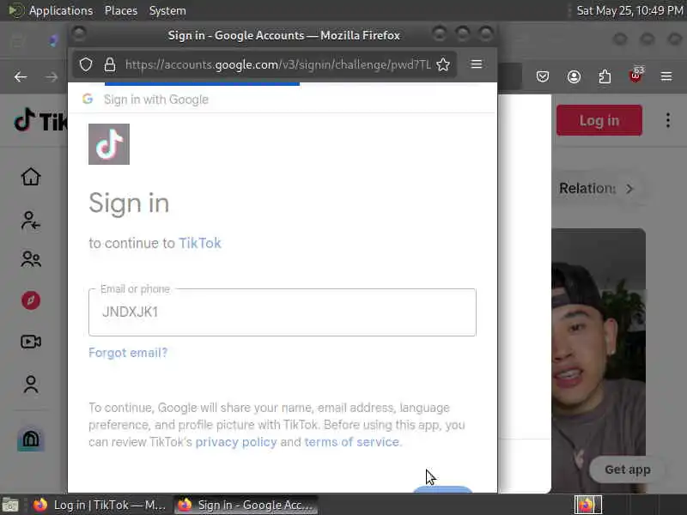The height and width of the screenshot is (515, 687).
Task: Open the Firefox account icon
Action: coord(574,76)
